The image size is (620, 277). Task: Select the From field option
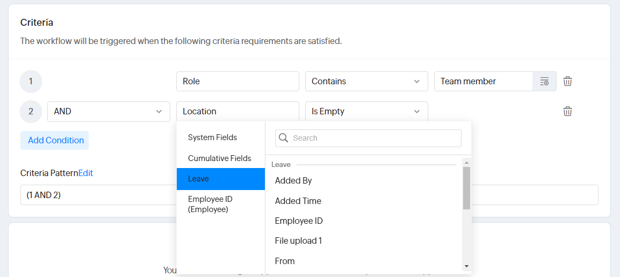[285, 261]
